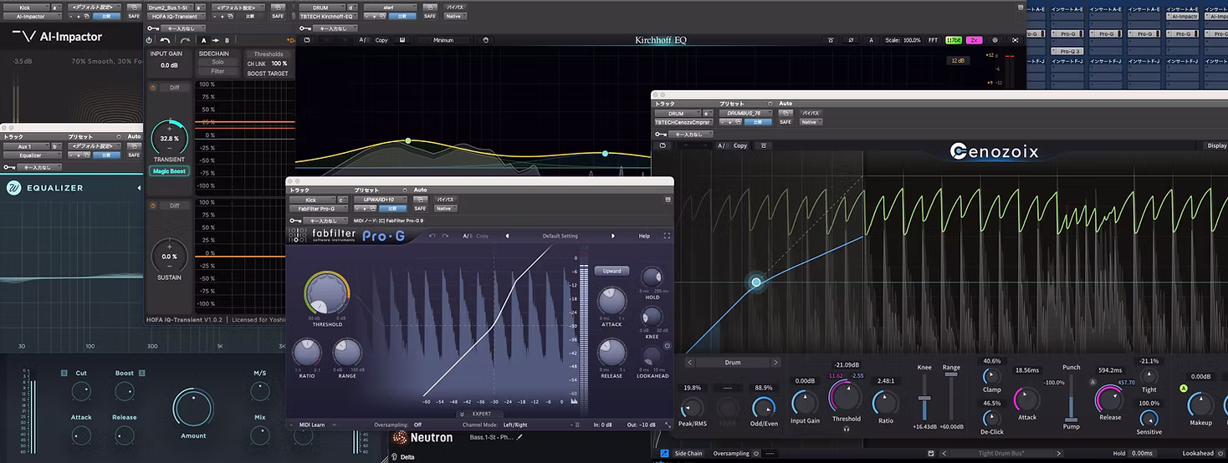Image resolution: width=1228 pixels, height=463 pixels.
Task: Click Copy in the Kirchhoff EQ toolbar
Action: tap(381, 40)
